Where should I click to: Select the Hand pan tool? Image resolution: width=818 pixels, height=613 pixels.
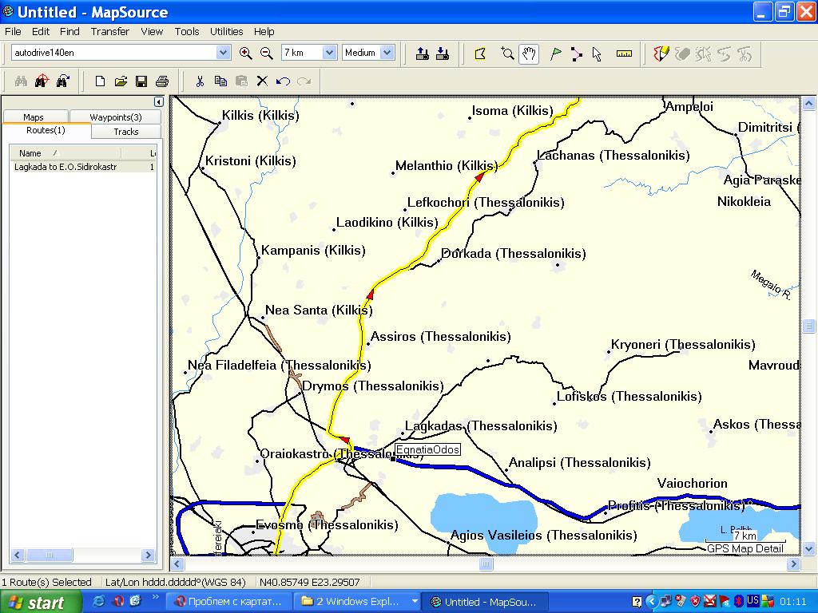coord(528,53)
